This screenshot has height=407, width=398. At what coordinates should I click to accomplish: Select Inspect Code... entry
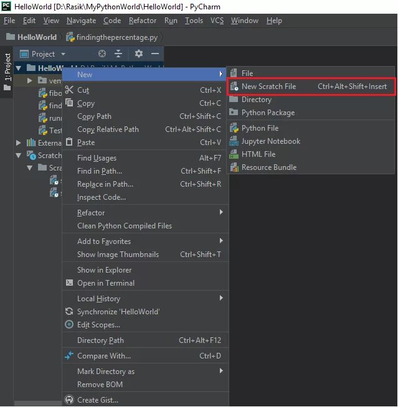click(146, 197)
